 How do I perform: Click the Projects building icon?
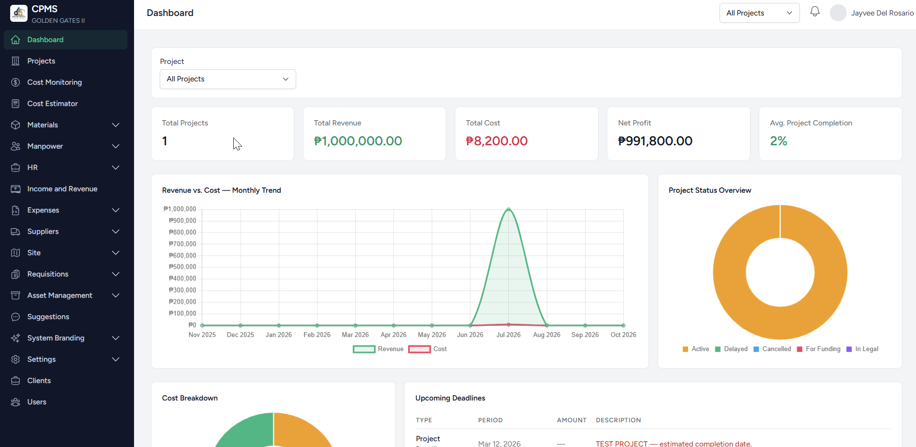pos(15,61)
